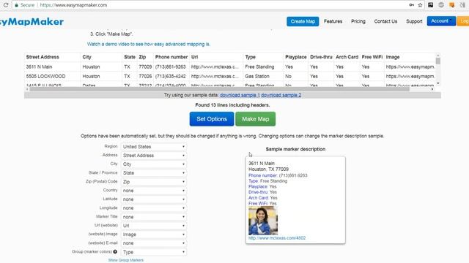Open the (website) E-mail dropdown
Image resolution: width=469 pixels, height=263 pixels.
[x=154, y=243]
